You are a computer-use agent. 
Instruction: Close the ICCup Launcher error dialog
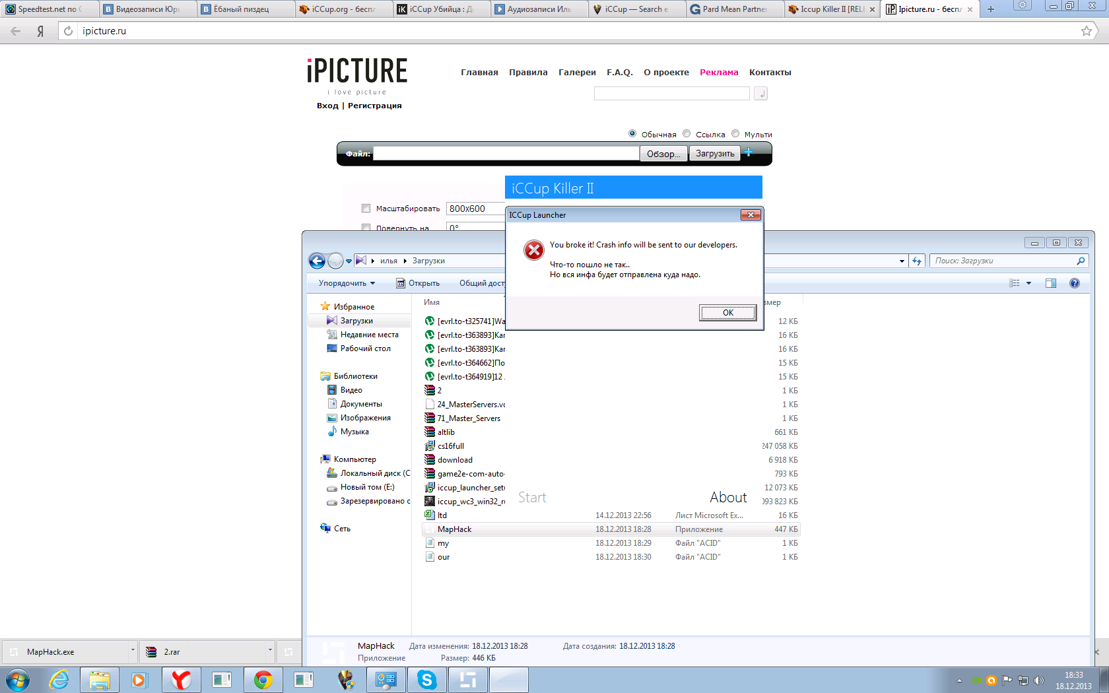tap(751, 215)
